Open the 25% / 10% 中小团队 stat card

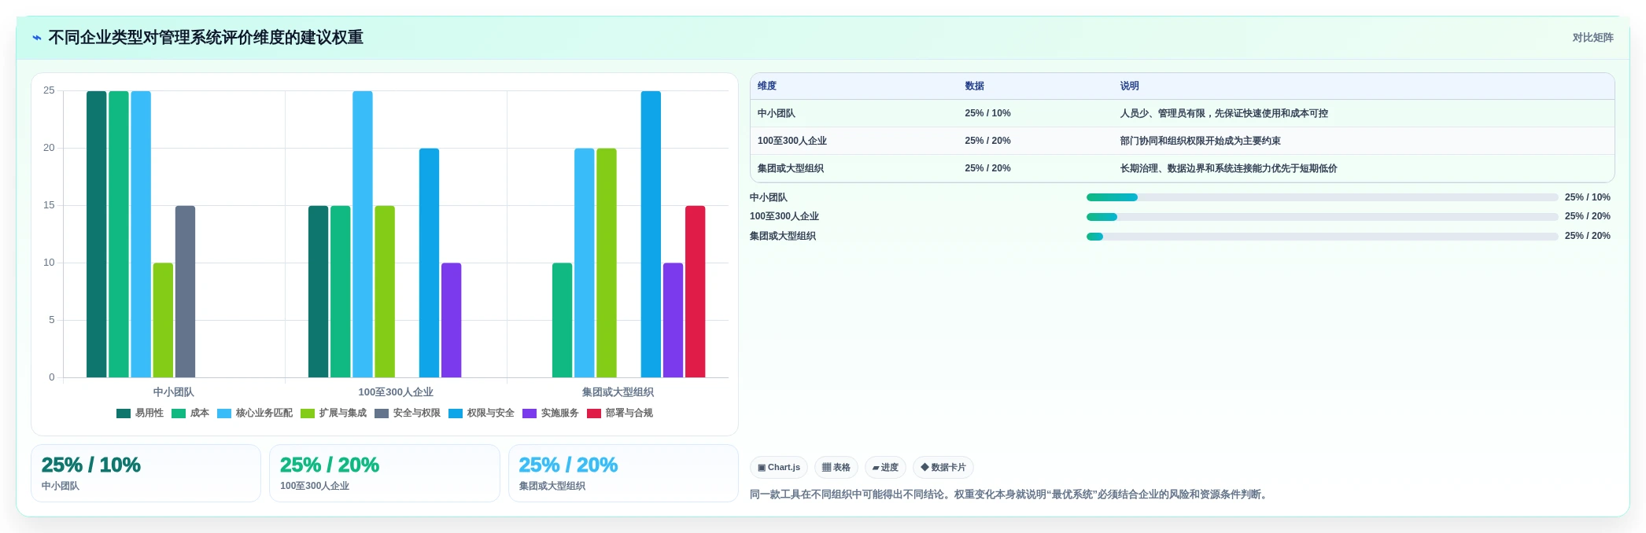coord(146,473)
